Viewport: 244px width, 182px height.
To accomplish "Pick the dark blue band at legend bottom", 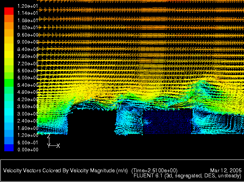I will pyautogui.click(x=9, y=148).
